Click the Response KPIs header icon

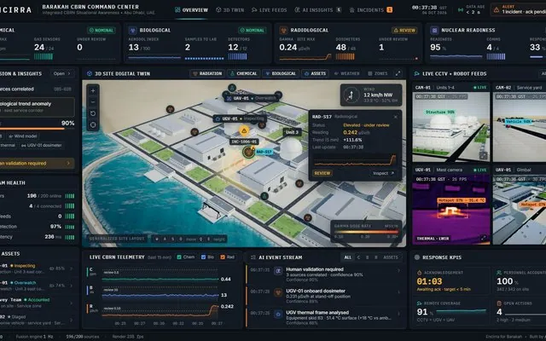417,257
